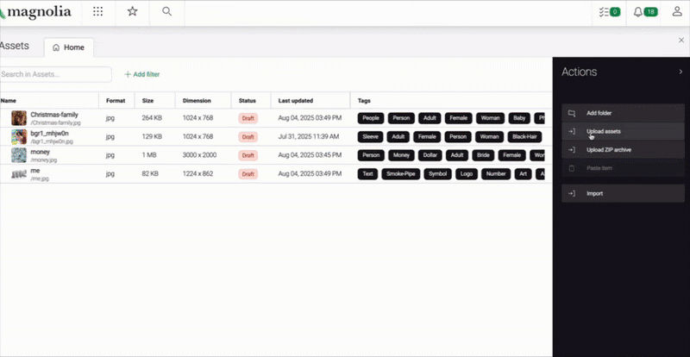This screenshot has width=690, height=357.
Task: Click the Baby tag on Christmas-family
Action: (x=519, y=118)
